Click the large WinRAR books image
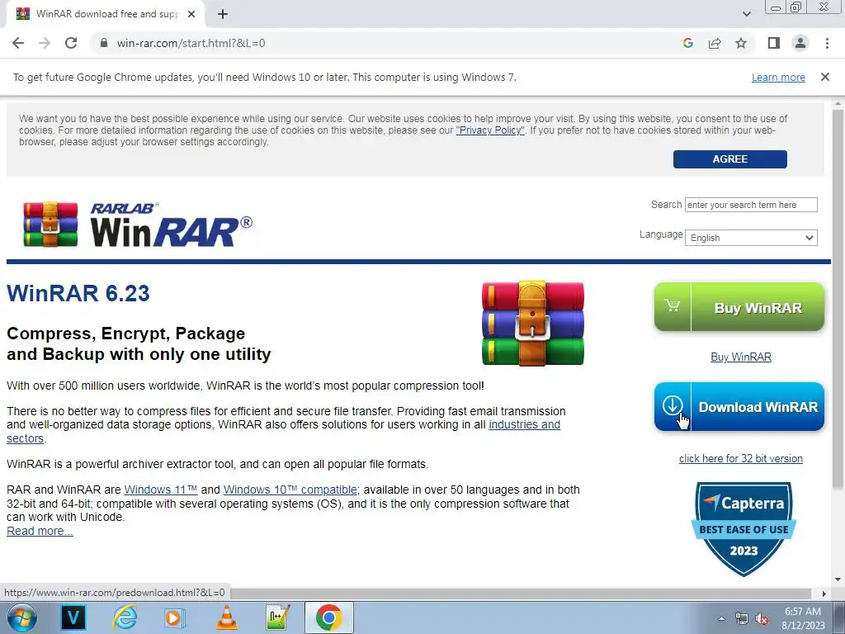Image resolution: width=845 pixels, height=634 pixels. click(532, 323)
